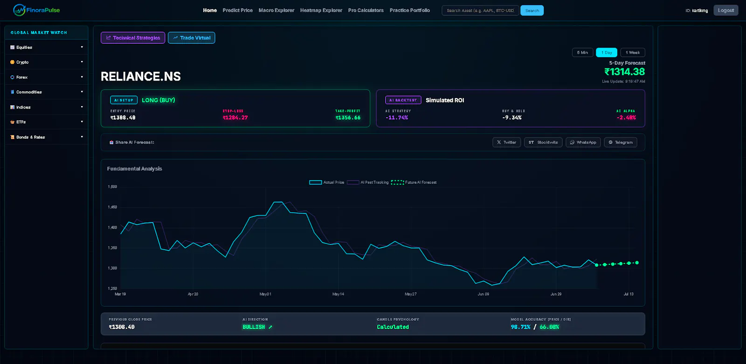Viewport: 746px width, 364px height.
Task: Click the X logo in Twitter button
Action: tap(499, 142)
